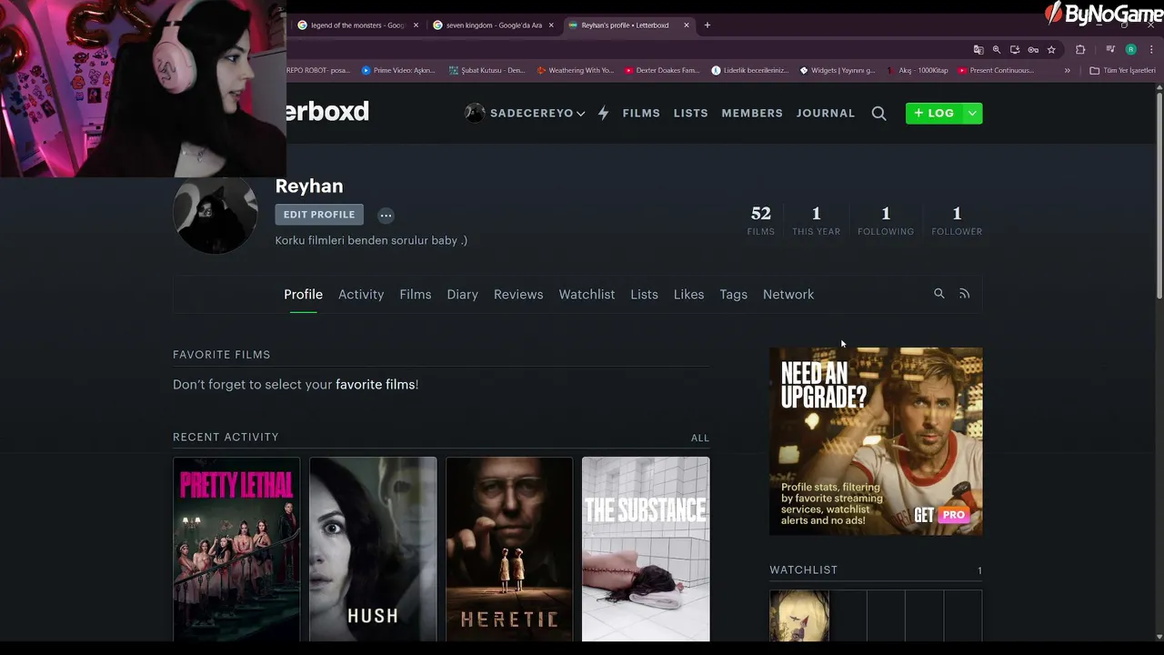Screen dimensions: 1164x655
Task: Open the zoom magnifier icon in address bar
Action: tap(997, 49)
